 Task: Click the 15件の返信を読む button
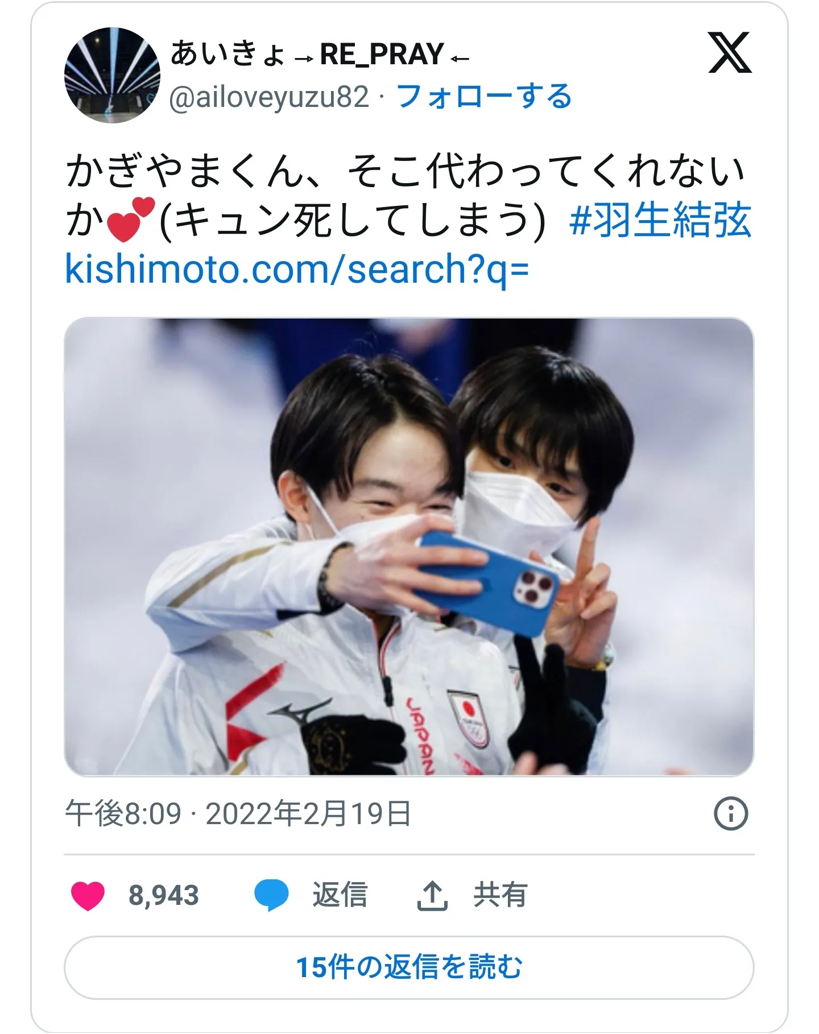pyautogui.click(x=409, y=967)
